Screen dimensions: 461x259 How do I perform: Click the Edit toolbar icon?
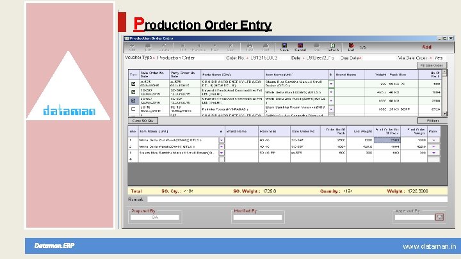tap(148, 47)
